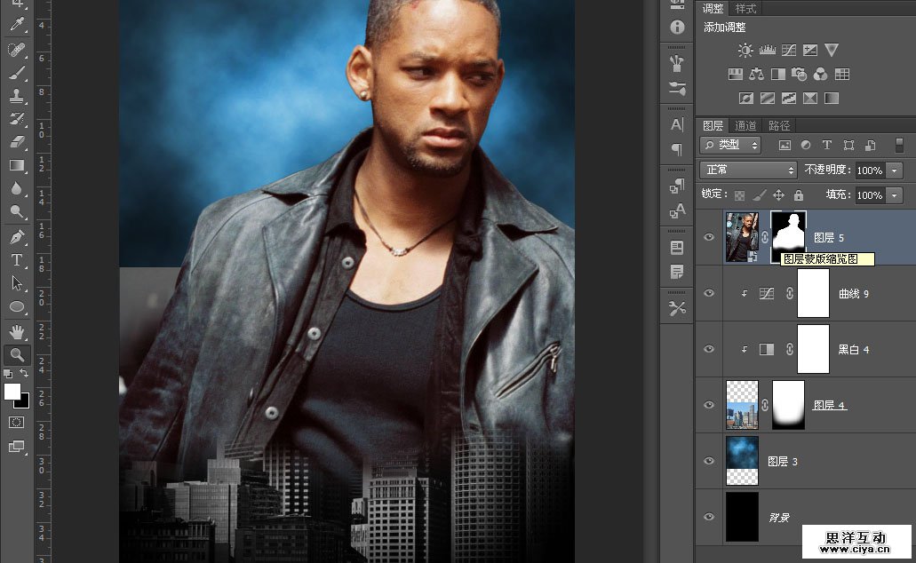Screen dimensions: 916x563
Task: Swap foreground and background colors arrow
Action: coord(25,374)
